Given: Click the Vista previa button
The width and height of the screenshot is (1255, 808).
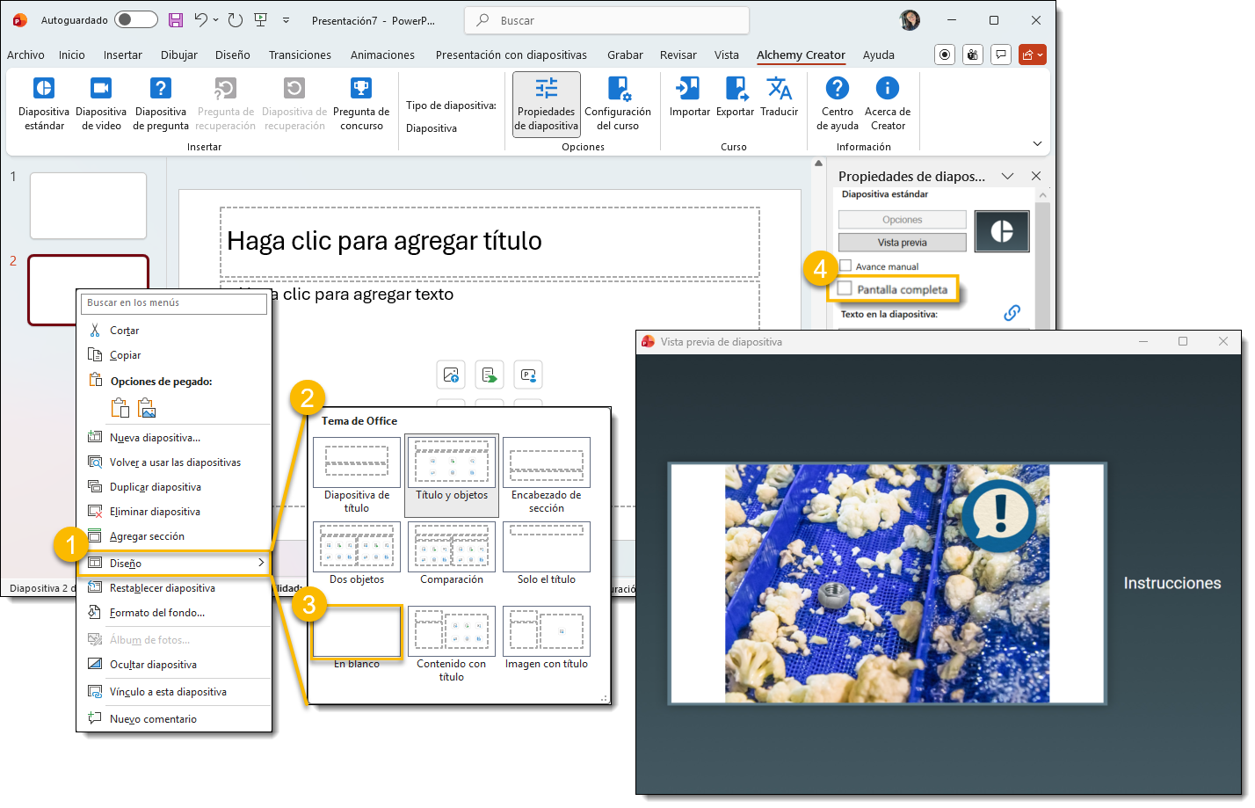Looking at the screenshot, I should (902, 243).
